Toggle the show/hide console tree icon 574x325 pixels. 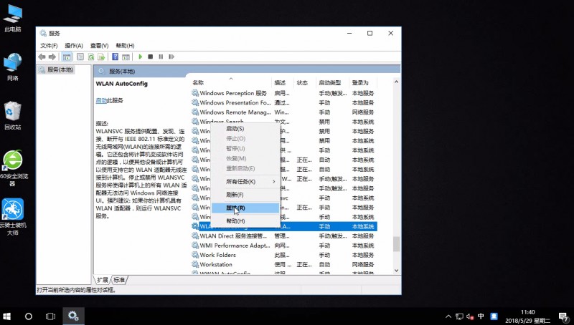click(x=67, y=57)
